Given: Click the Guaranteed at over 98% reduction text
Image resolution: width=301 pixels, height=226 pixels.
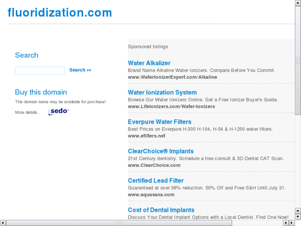Looking at the screenshot, I should pos(207,188).
